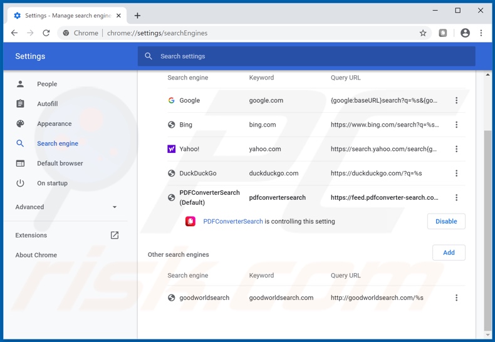The height and width of the screenshot is (342, 495).
Task: Open About Chrome
Action: 36,255
